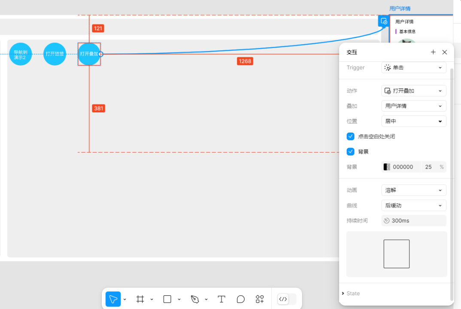This screenshot has height=309, width=461.
Task: Select the 用户详情 frame title label
Action: (x=400, y=9)
